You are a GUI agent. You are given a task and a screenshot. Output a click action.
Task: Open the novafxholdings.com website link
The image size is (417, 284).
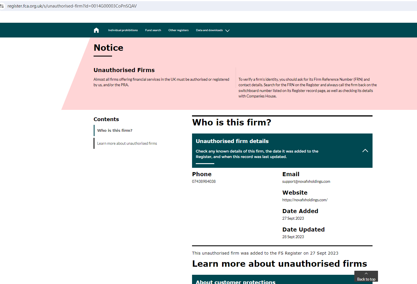[305, 200]
